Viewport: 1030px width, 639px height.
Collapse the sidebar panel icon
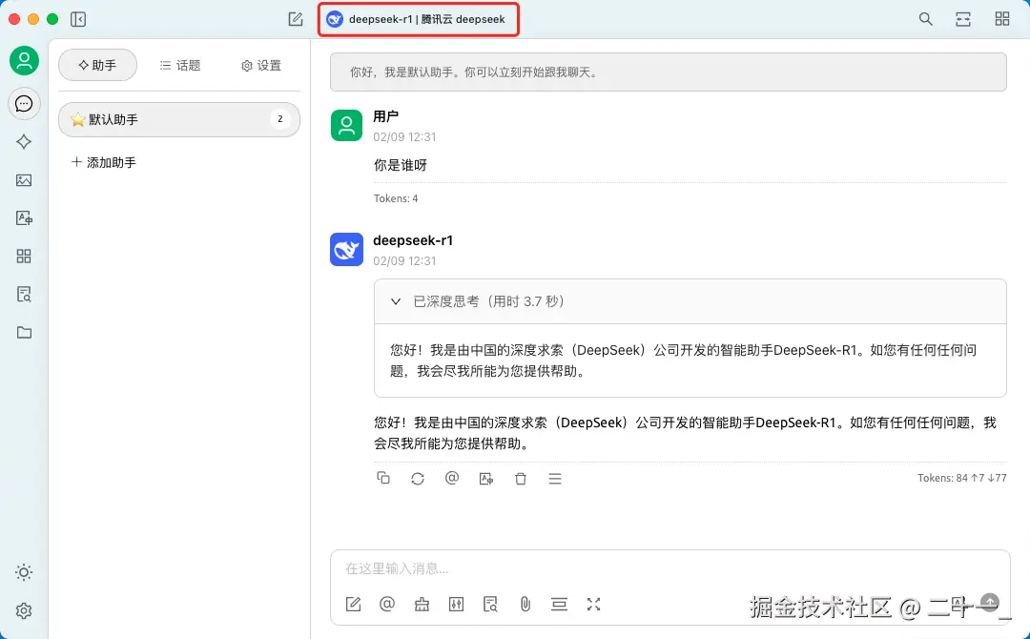click(x=78, y=19)
